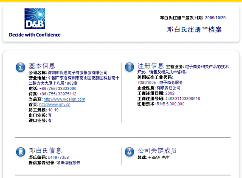Click the phone number +86 (755) 33633000
The image size is (242, 178).
click(58, 89)
